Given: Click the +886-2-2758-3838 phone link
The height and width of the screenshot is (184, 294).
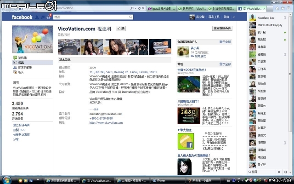Looking at the screenshot, I should (101, 119).
